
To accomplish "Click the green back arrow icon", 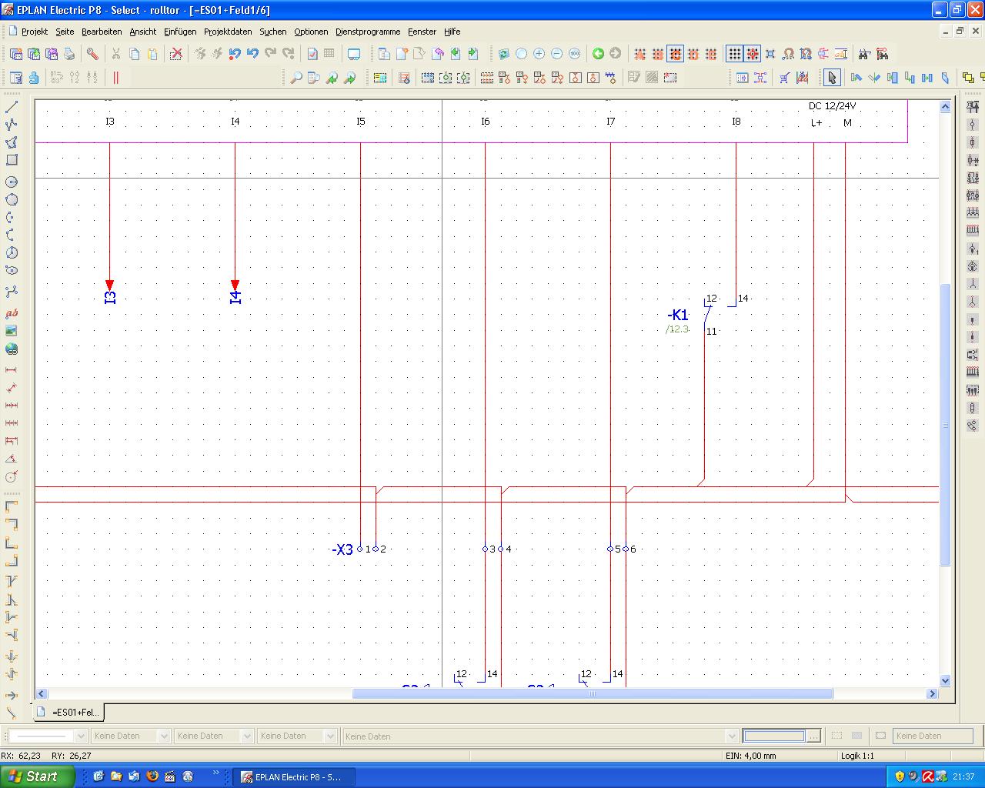I will tap(598, 54).
